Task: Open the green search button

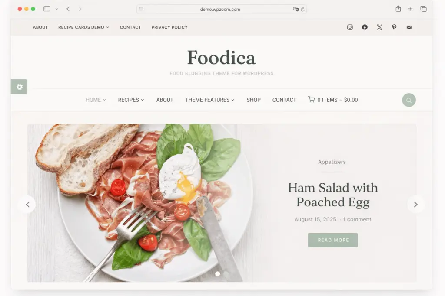Action: pyautogui.click(x=408, y=100)
